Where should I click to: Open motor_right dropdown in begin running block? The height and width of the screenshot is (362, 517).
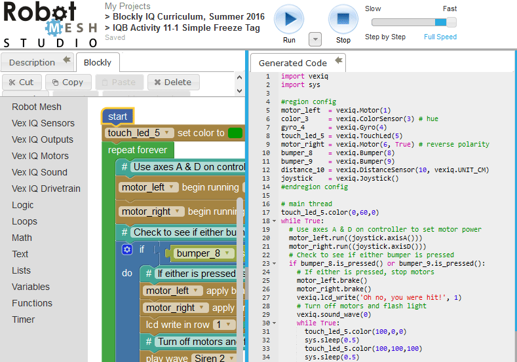(x=151, y=211)
